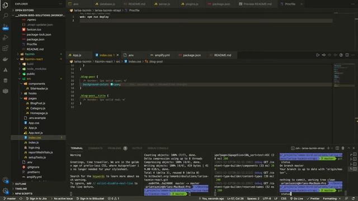Change encoding via UTF-8 item
358x201 pixels.
coord(267,199)
